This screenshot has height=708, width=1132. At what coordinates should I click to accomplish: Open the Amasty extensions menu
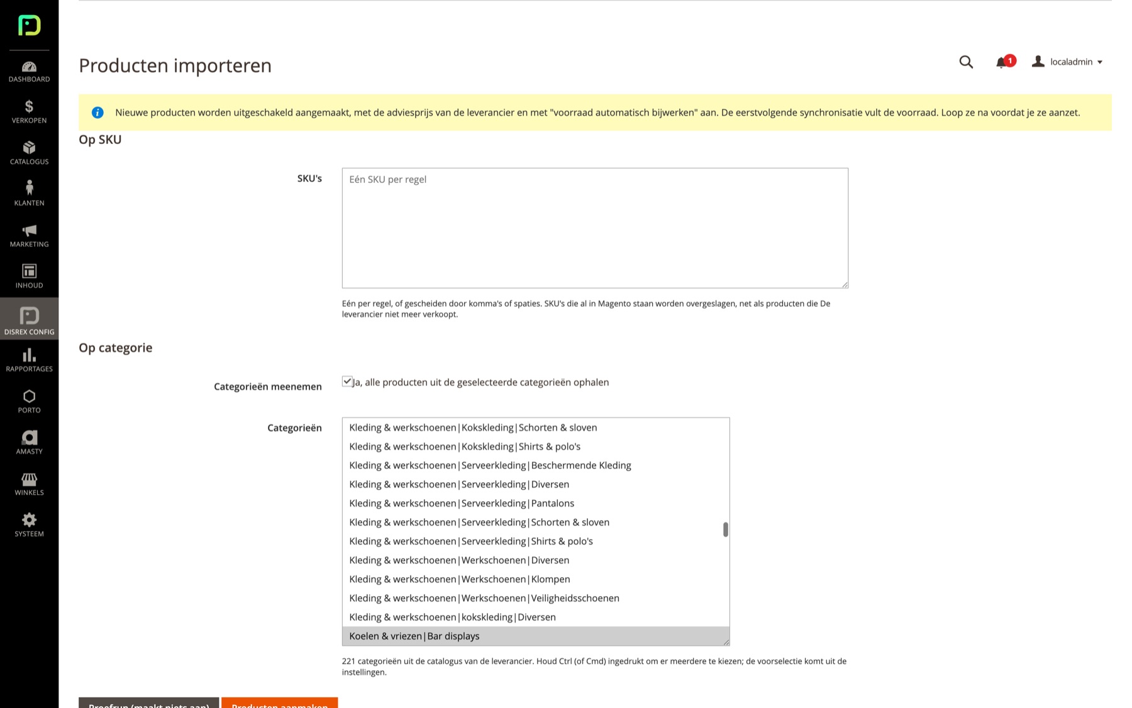[x=29, y=443]
